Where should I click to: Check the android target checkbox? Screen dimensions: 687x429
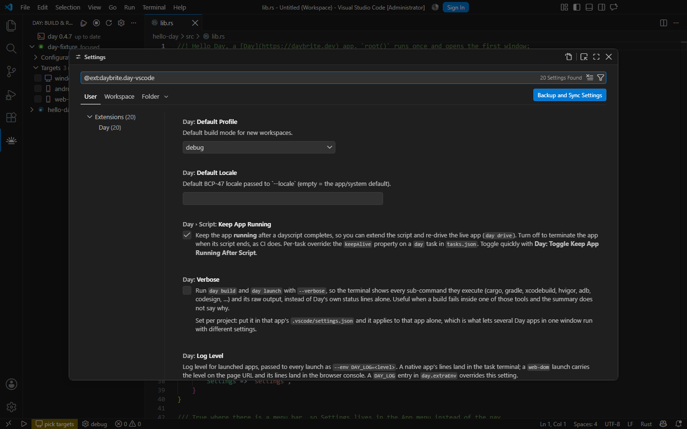point(38,89)
